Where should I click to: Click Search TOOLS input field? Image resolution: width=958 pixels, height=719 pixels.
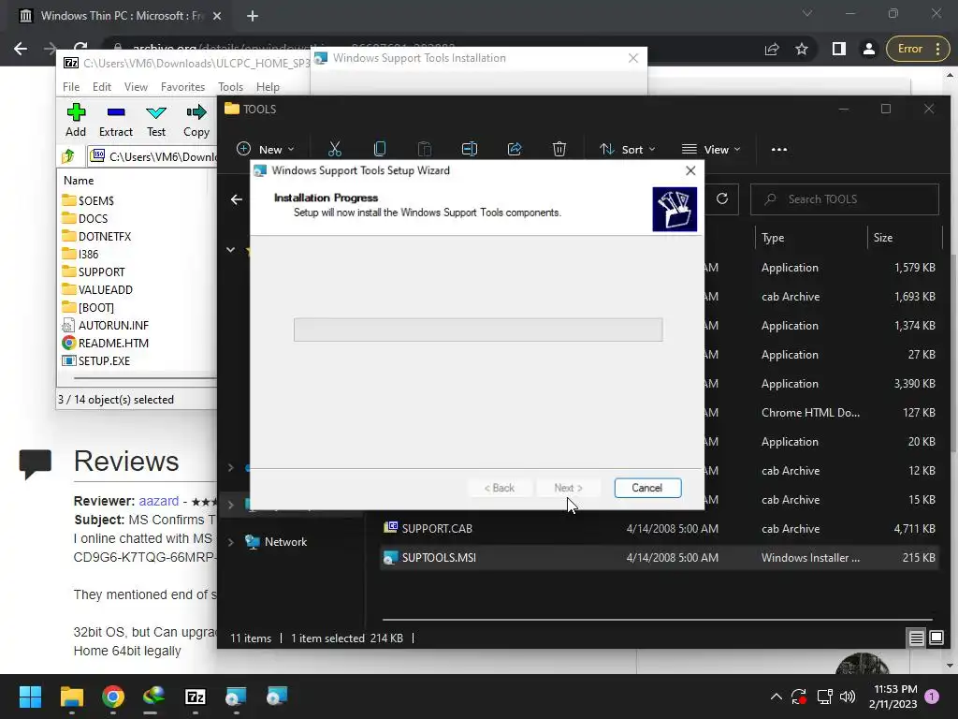(845, 199)
